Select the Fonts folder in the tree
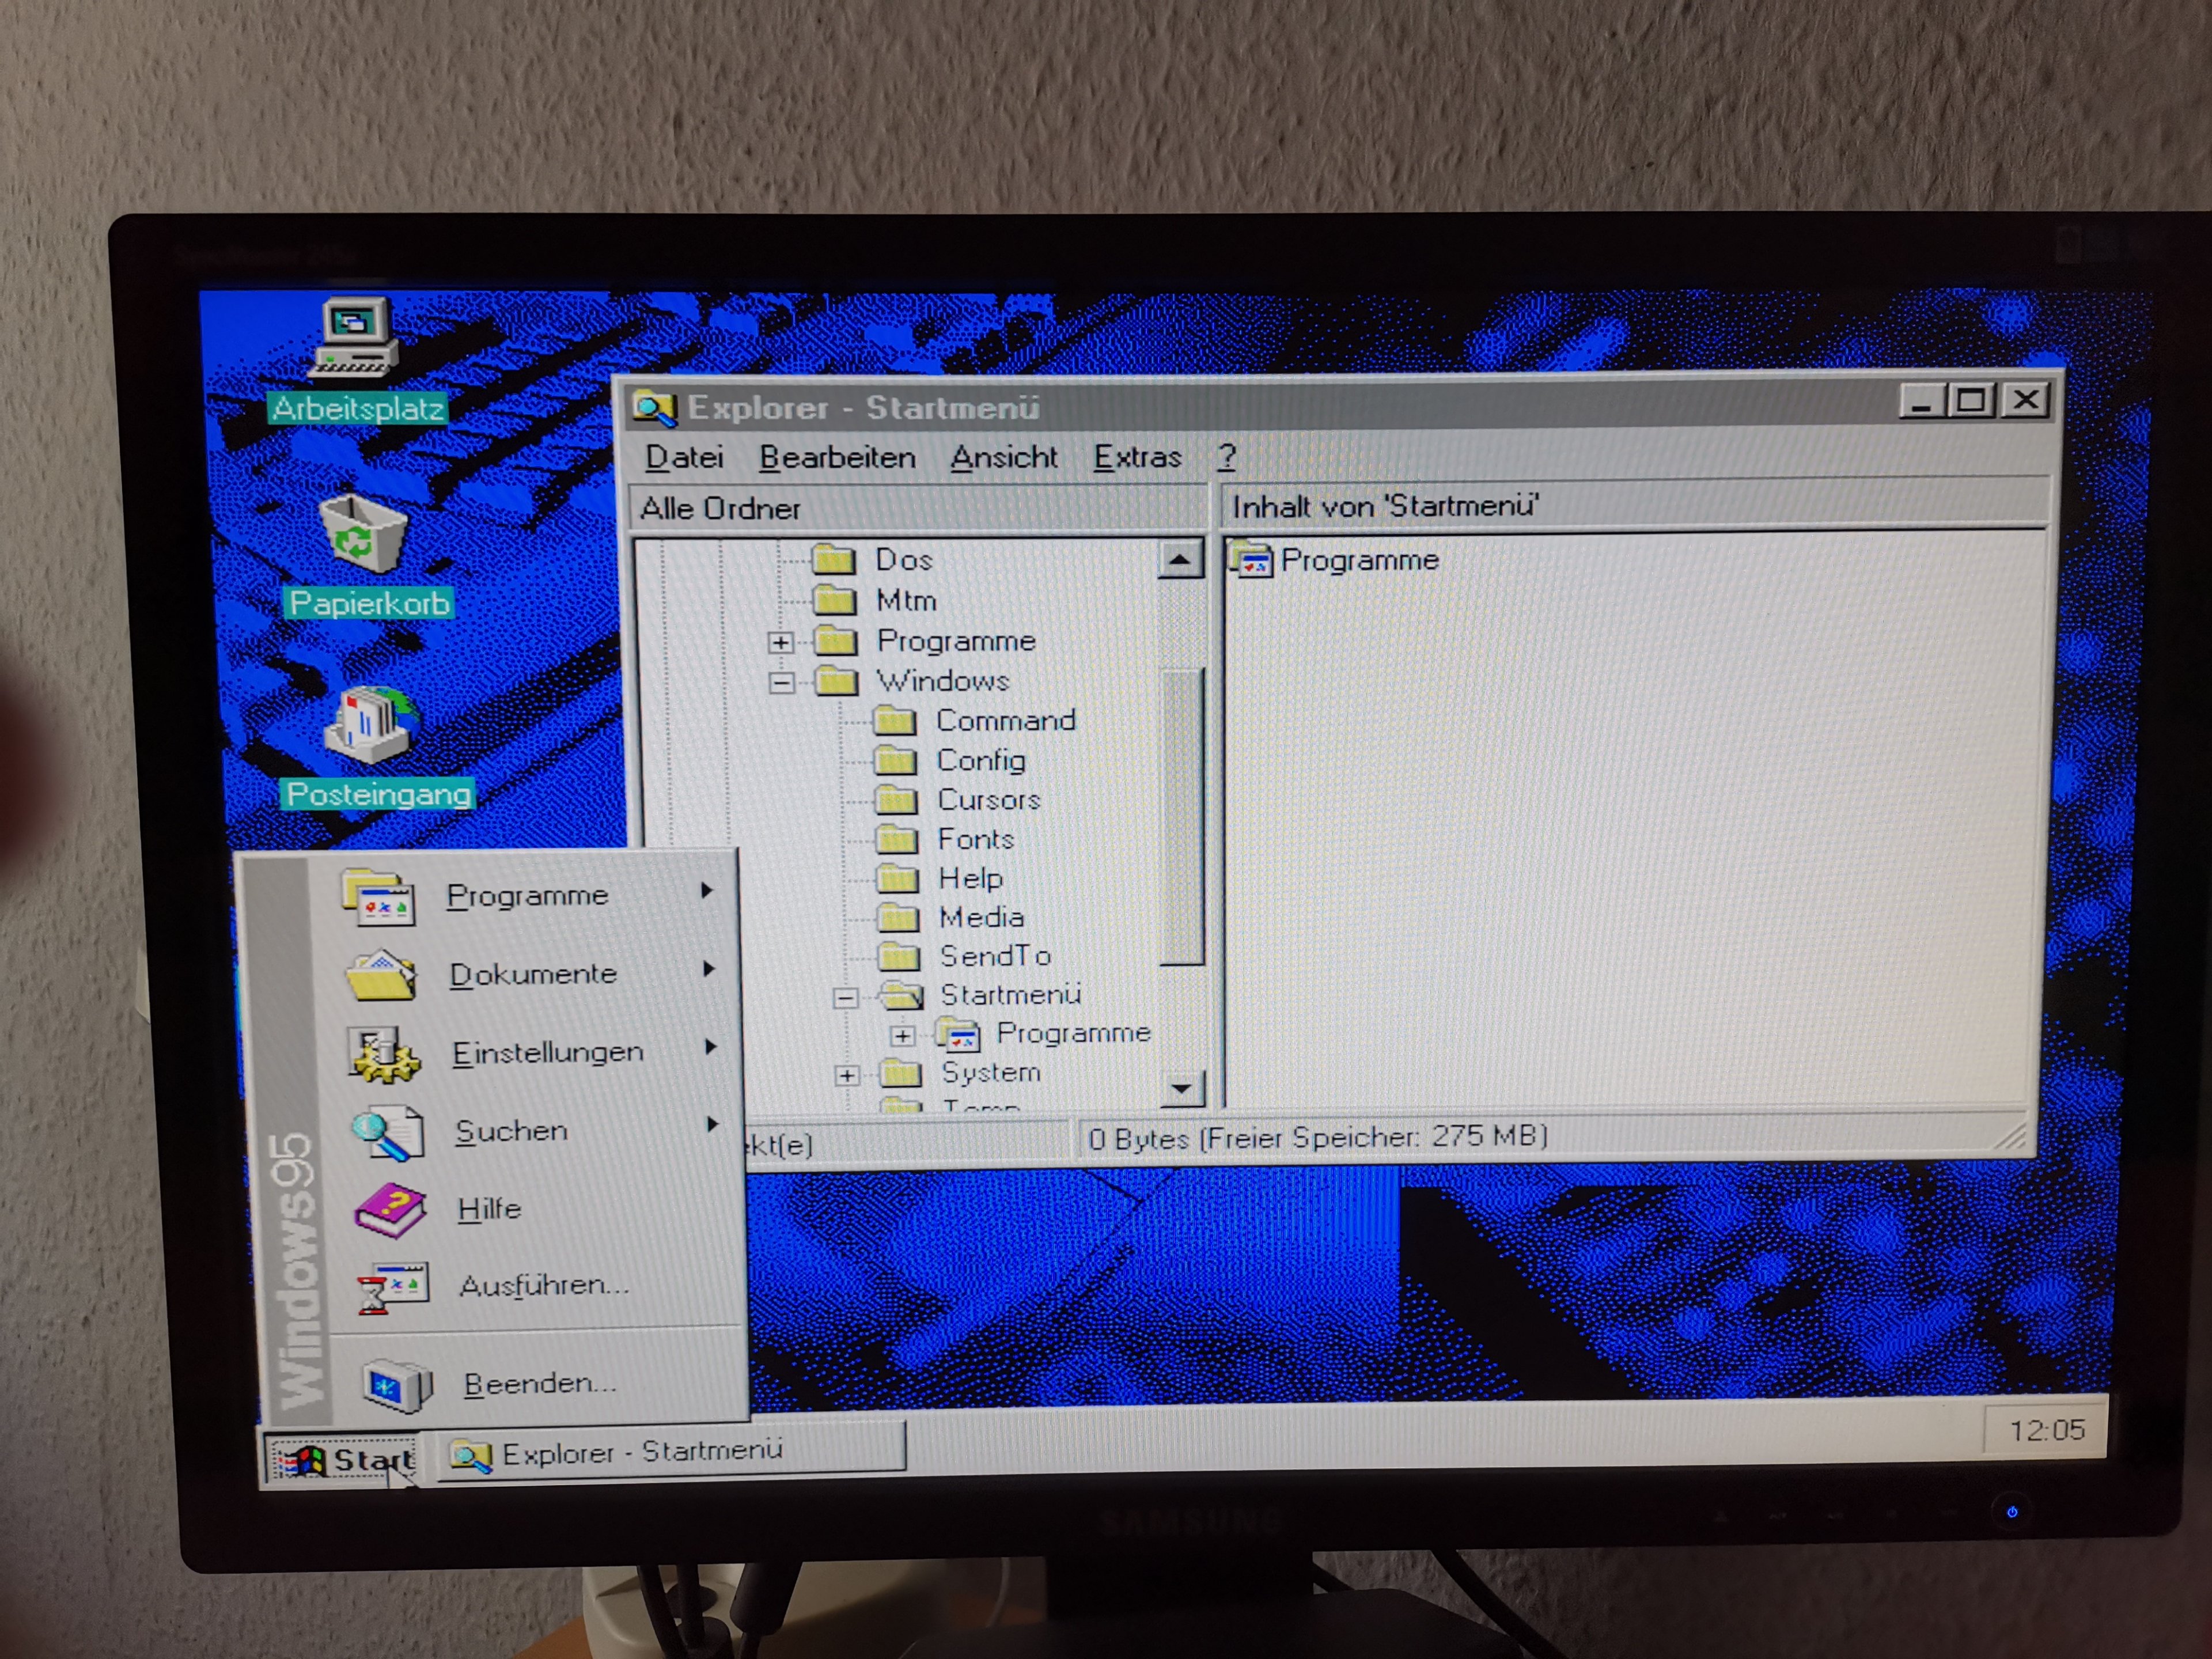This screenshot has height=1659, width=2212. 975,839
